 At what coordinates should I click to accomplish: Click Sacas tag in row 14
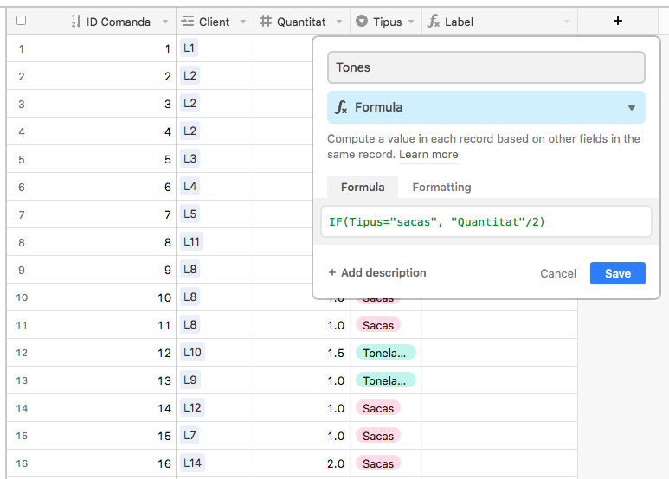coord(378,408)
